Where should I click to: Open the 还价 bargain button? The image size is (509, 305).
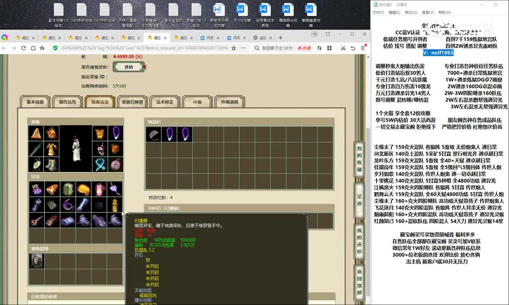pyautogui.click(x=129, y=67)
